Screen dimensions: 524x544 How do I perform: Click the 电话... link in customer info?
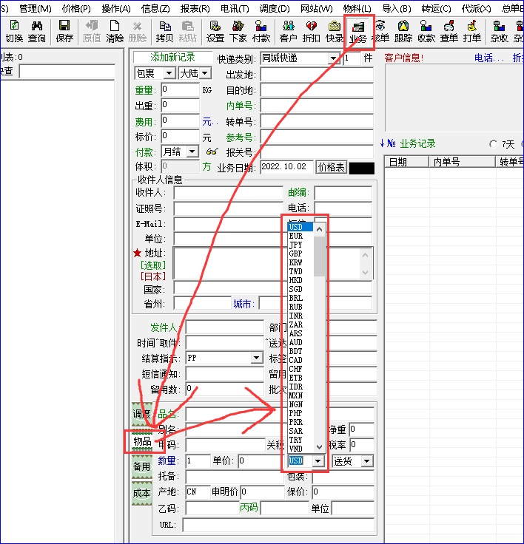[x=489, y=58]
